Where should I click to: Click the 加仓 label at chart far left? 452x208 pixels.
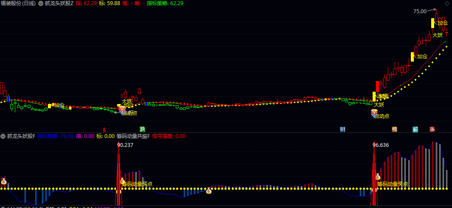click(60, 105)
